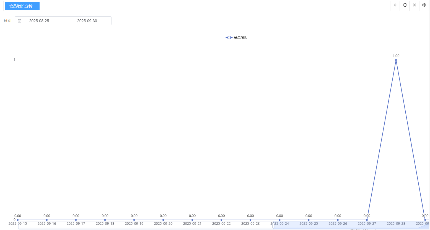Screen dimensions: 430x230
Task: Switch to the 会员增长分析 tab
Action: tap(22, 6)
